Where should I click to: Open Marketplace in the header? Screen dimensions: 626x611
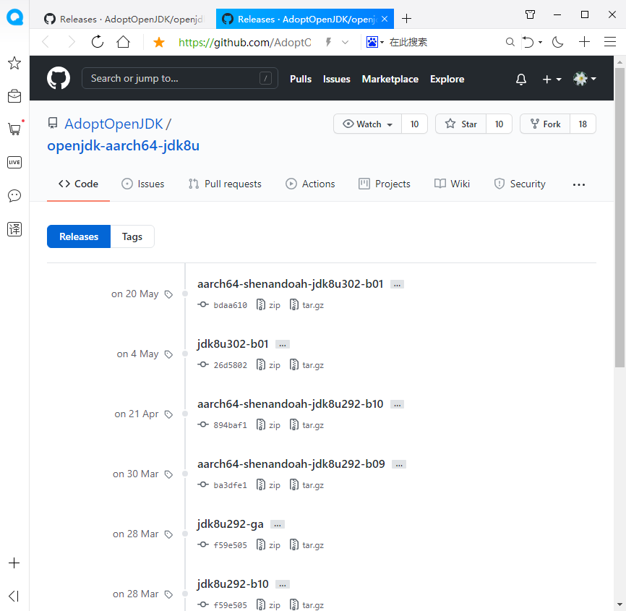point(390,79)
